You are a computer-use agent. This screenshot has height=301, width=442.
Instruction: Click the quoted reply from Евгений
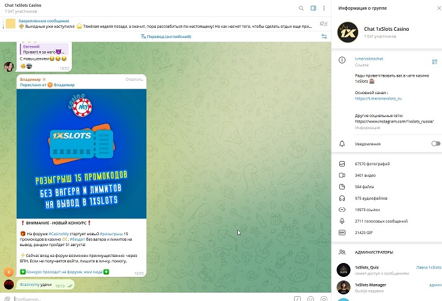pyautogui.click(x=44, y=49)
